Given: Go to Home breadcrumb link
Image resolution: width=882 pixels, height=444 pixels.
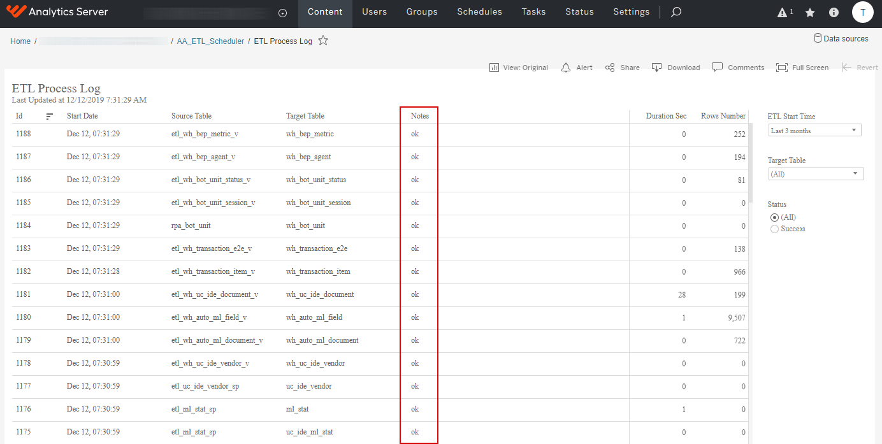Looking at the screenshot, I should click(20, 41).
